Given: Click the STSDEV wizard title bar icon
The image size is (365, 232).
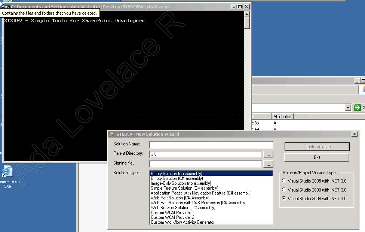Looking at the screenshot, I should coord(111,134).
